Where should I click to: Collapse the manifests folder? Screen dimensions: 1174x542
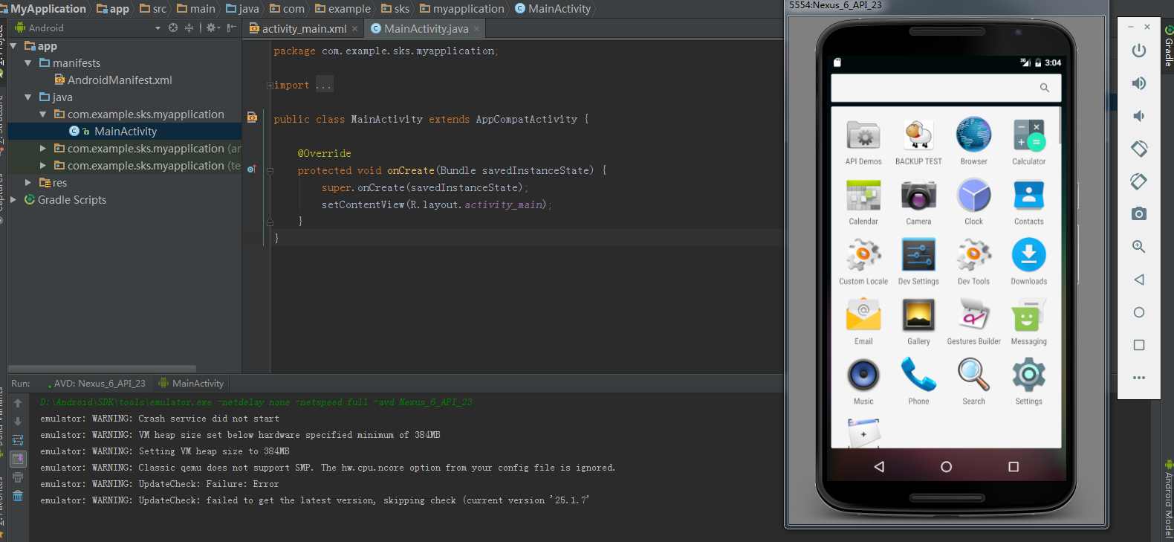[27, 63]
